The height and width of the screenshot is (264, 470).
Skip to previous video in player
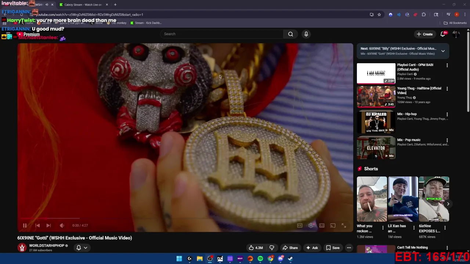pos(37,225)
